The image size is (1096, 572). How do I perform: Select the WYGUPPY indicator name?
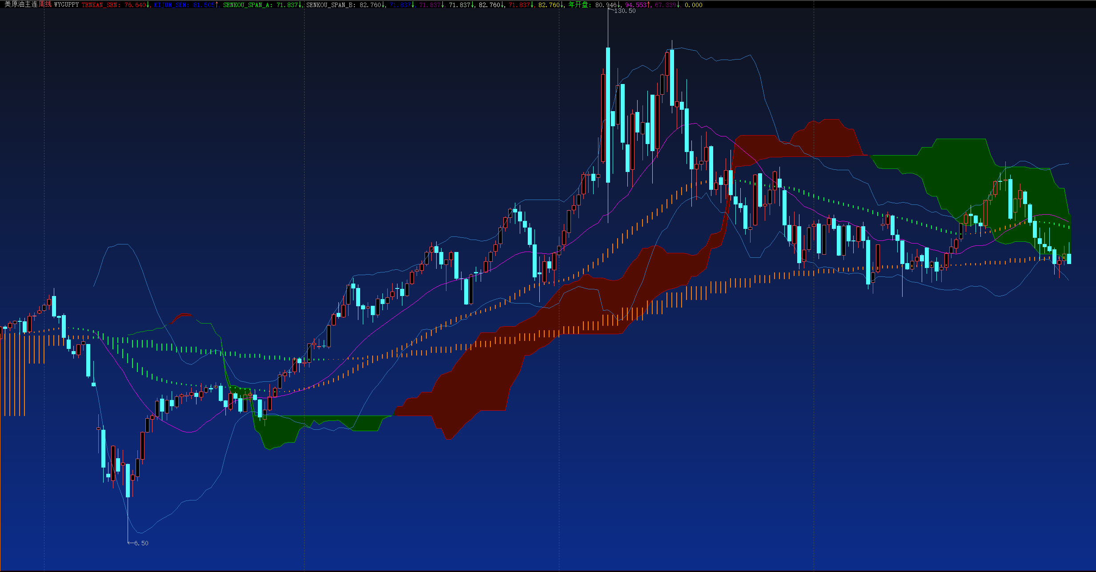coord(66,4)
